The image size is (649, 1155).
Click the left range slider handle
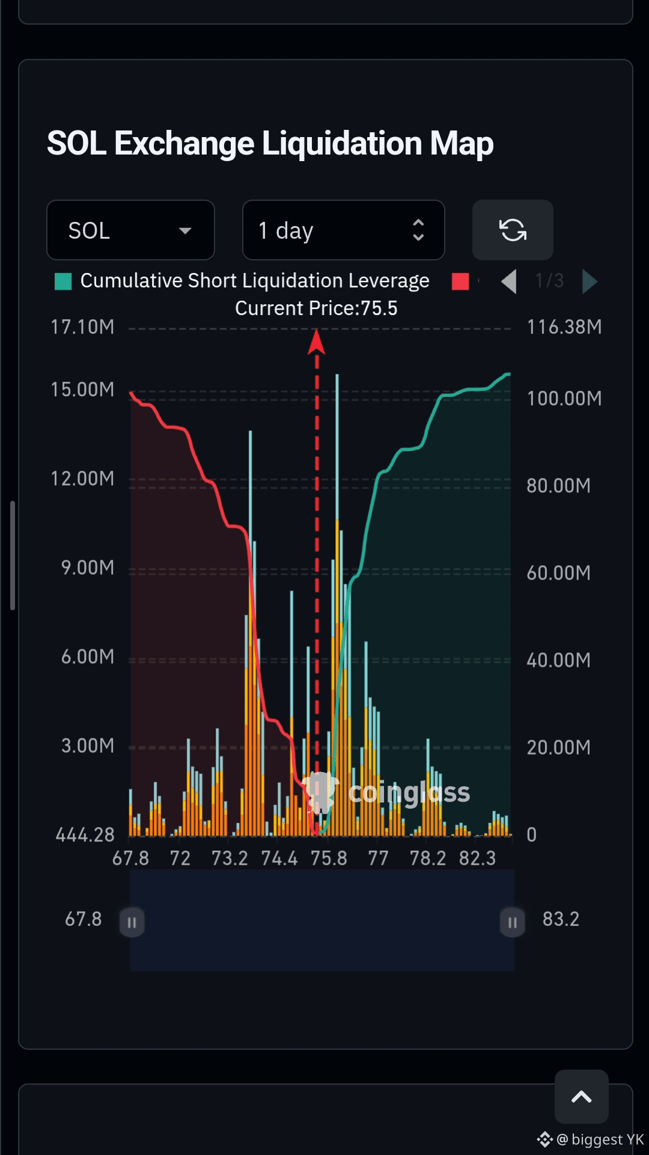click(132, 922)
